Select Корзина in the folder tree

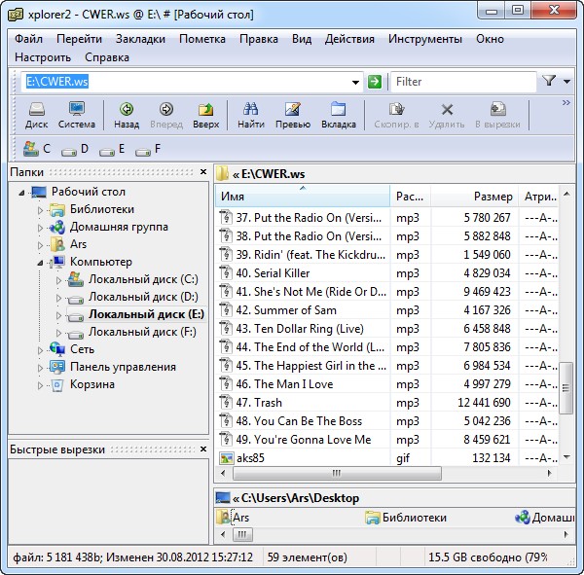tap(92, 384)
